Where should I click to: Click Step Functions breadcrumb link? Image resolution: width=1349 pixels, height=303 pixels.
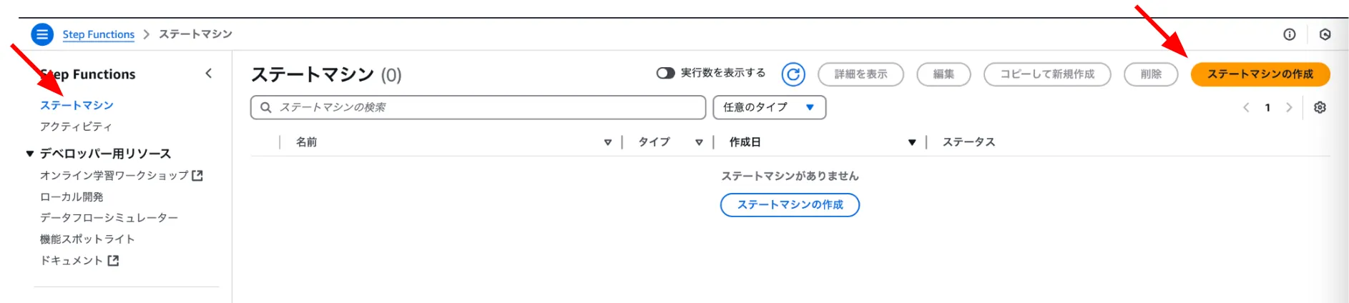pyautogui.click(x=98, y=34)
